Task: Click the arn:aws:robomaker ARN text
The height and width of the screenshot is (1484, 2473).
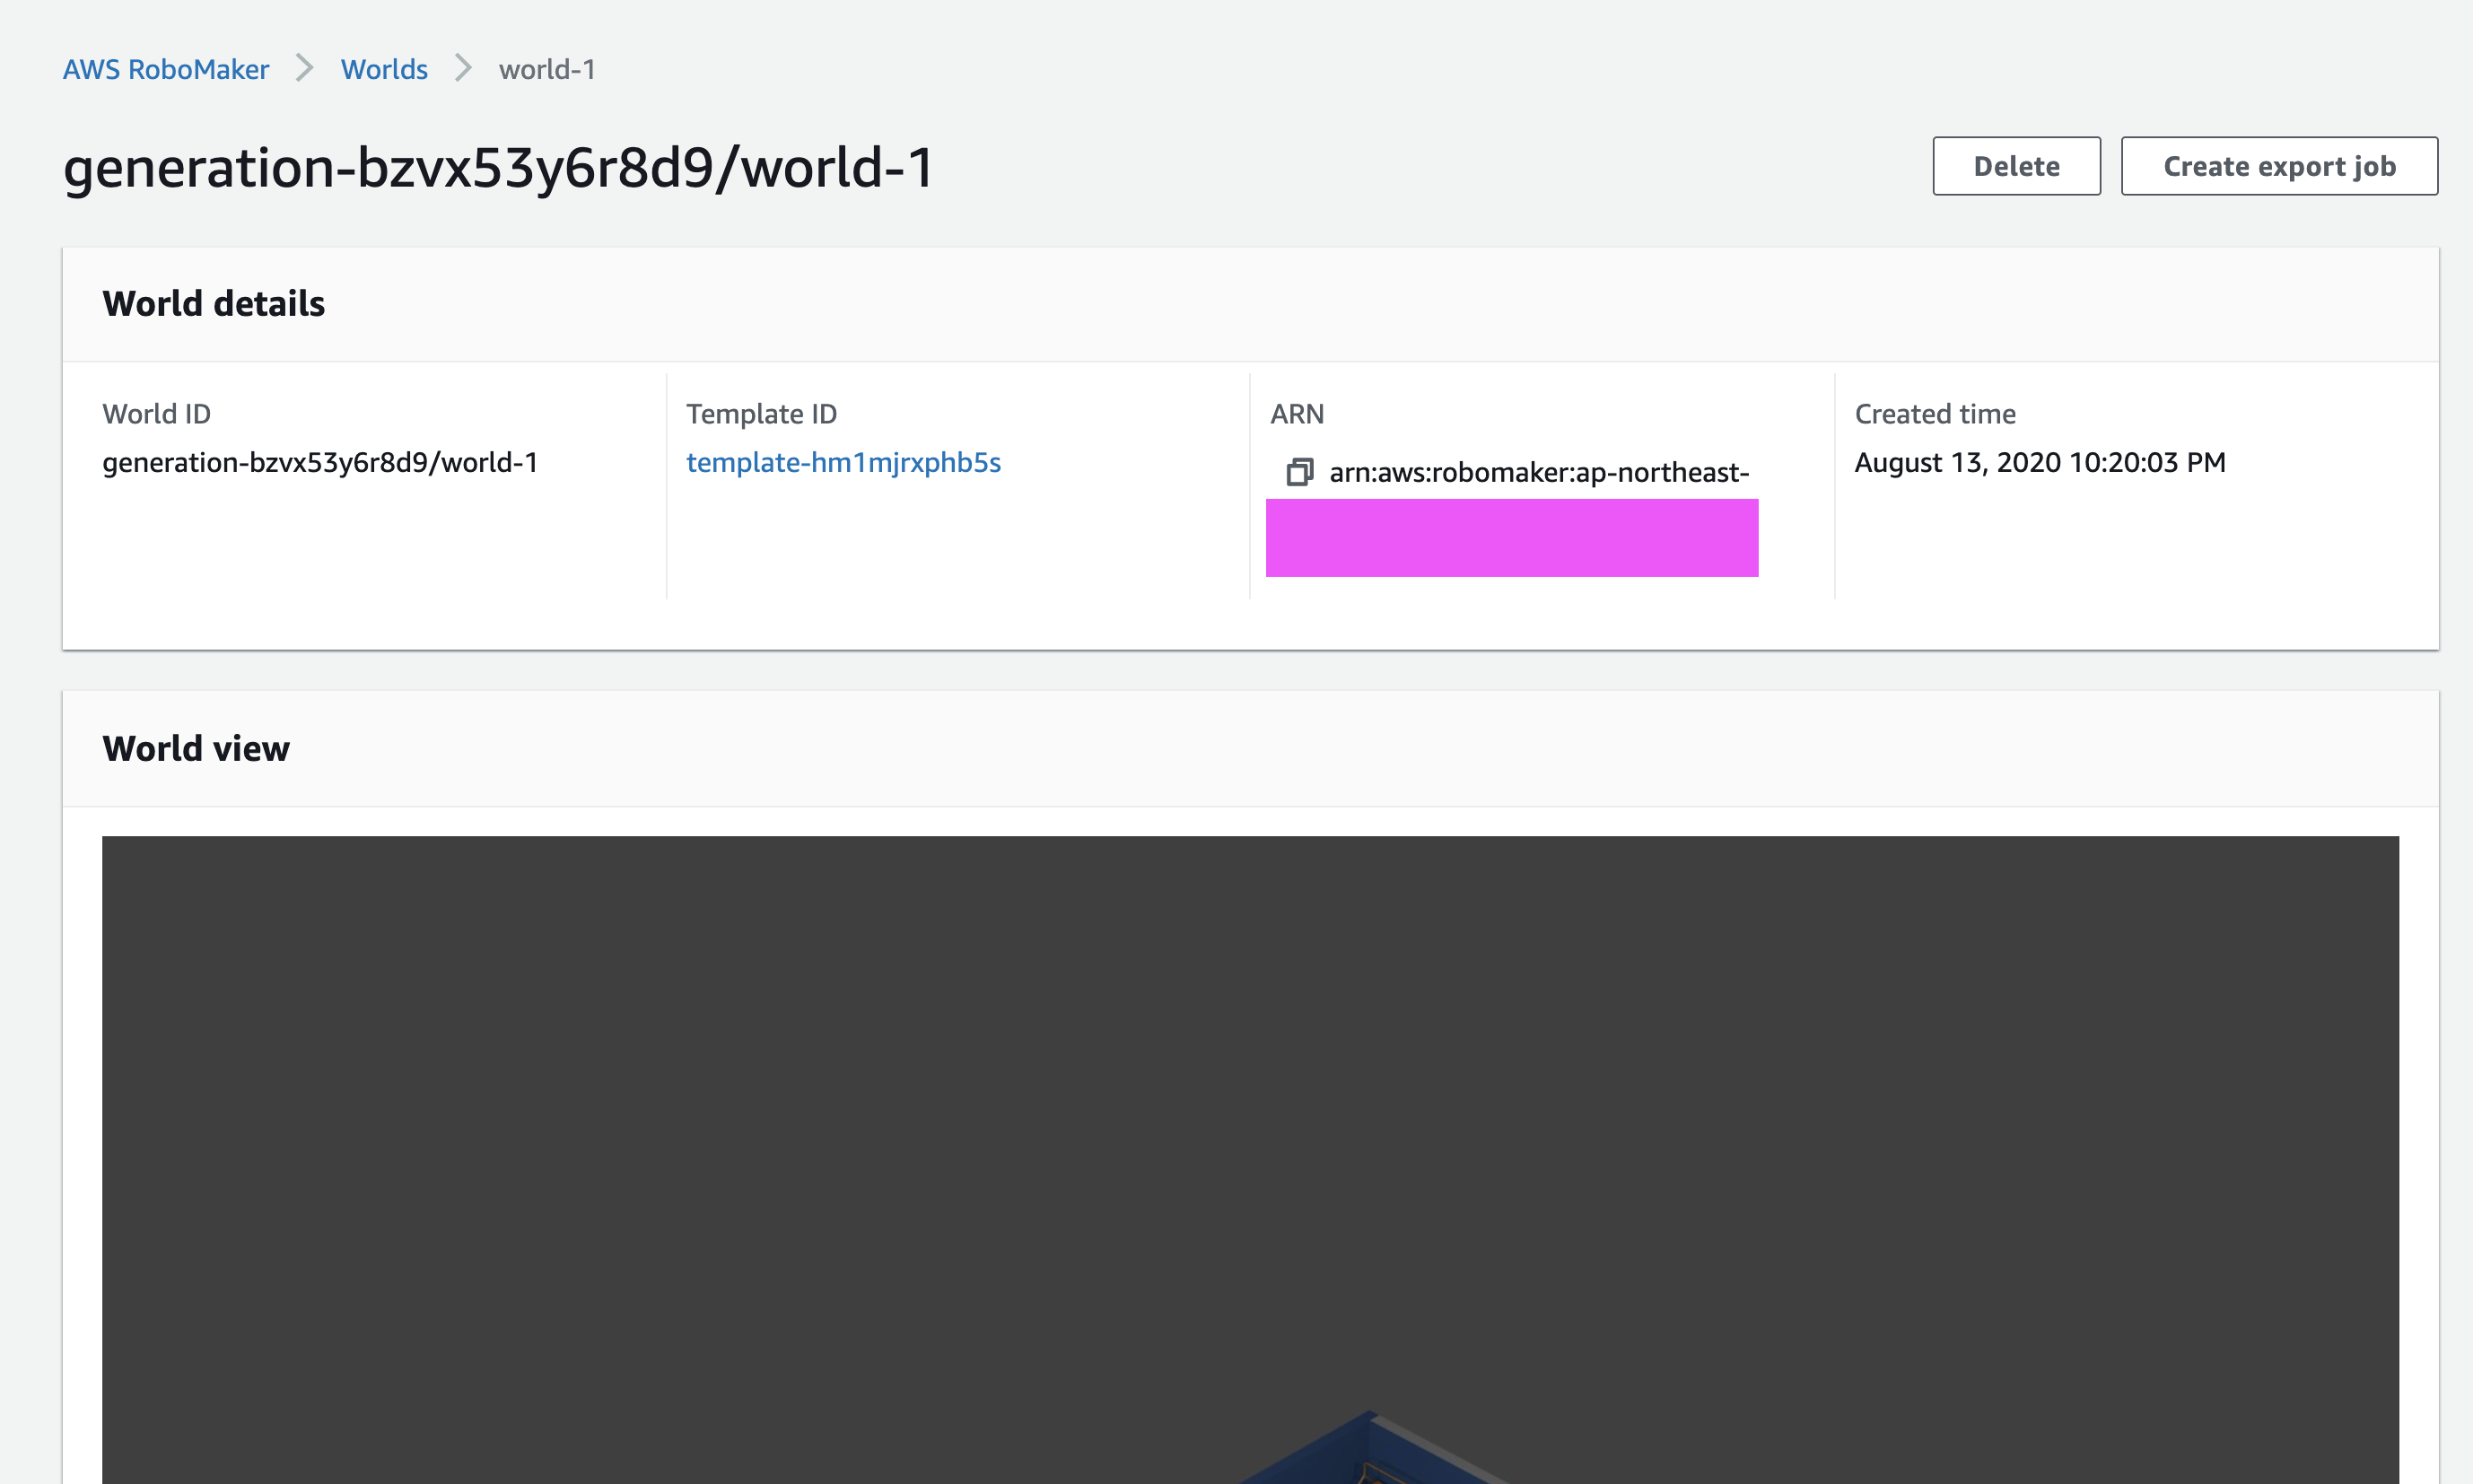Action: point(1539,472)
